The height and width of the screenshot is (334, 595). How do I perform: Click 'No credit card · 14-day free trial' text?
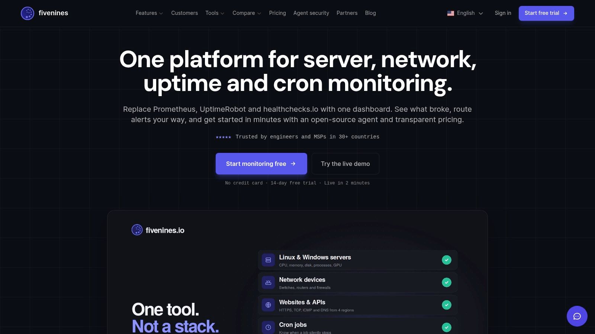pyautogui.click(x=271, y=183)
